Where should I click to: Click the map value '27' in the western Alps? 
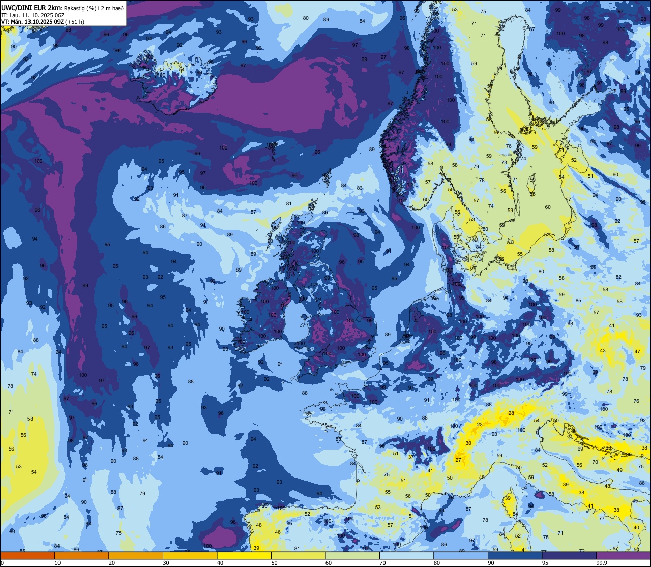point(458,460)
